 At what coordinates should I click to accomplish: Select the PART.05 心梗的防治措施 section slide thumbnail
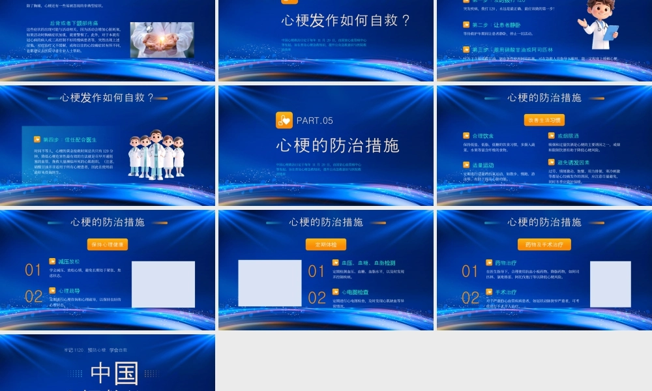[326, 145]
